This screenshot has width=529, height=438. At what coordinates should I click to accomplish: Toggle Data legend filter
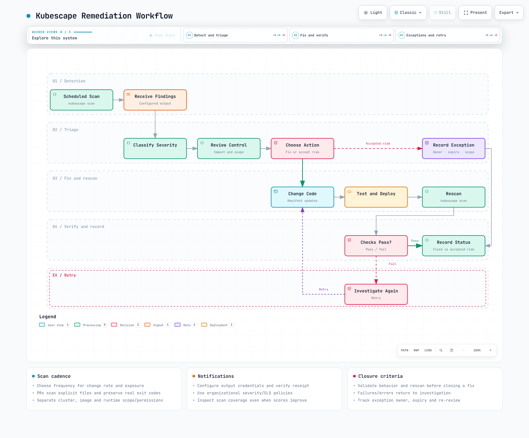pyautogui.click(x=186, y=325)
